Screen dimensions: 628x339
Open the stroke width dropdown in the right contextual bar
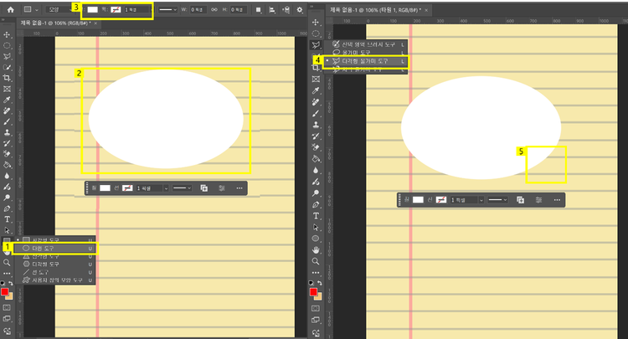[481, 200]
